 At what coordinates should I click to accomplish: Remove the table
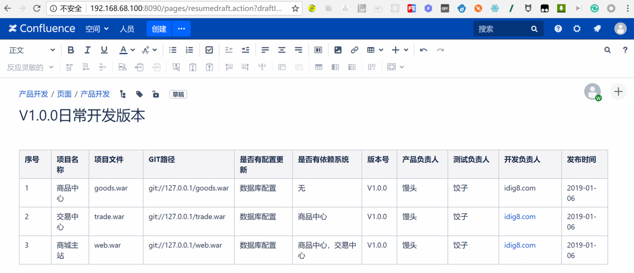click(372, 67)
